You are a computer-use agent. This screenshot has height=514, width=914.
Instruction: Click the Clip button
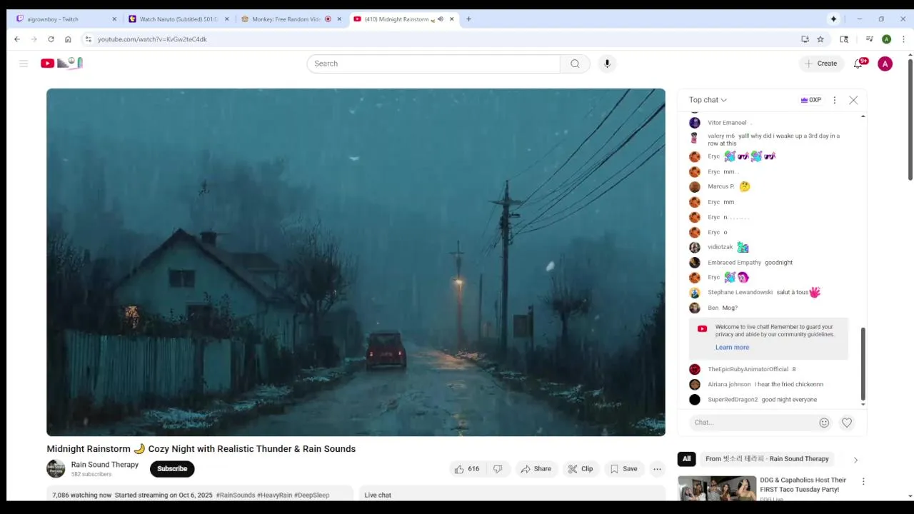click(580, 469)
